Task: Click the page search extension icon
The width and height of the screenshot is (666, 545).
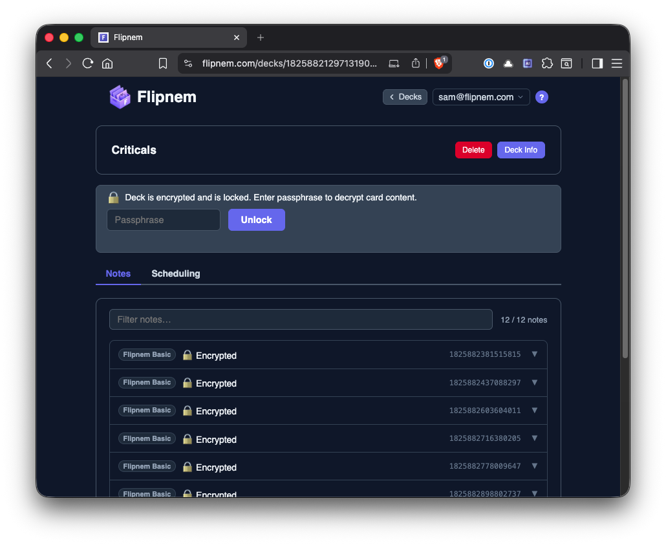Action: click(x=566, y=64)
